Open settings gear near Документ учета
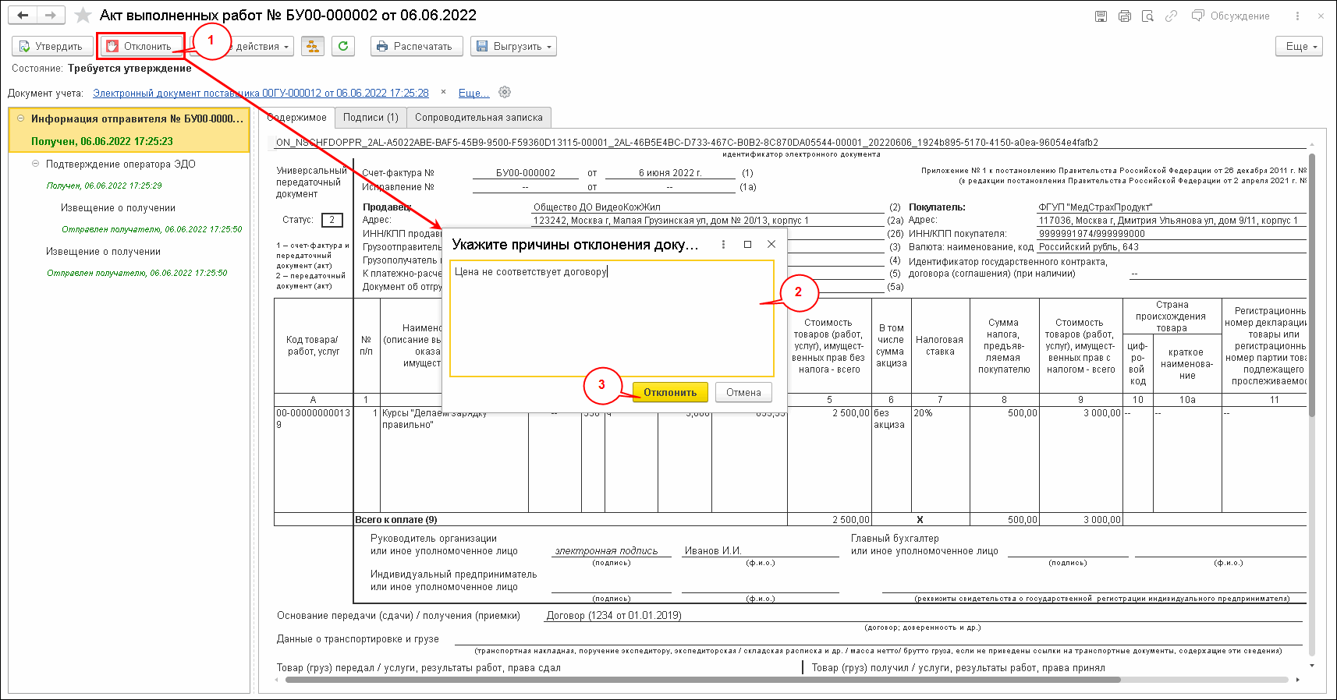 (505, 92)
